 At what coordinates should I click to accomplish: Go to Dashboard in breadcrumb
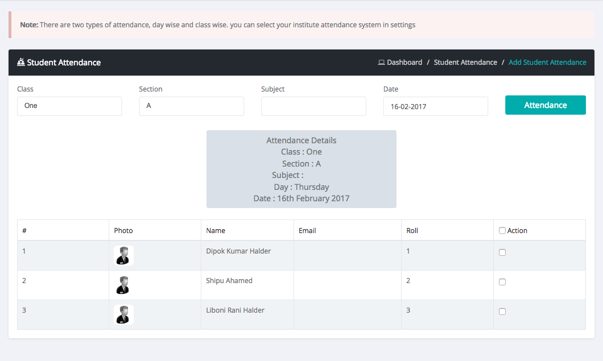tap(404, 63)
